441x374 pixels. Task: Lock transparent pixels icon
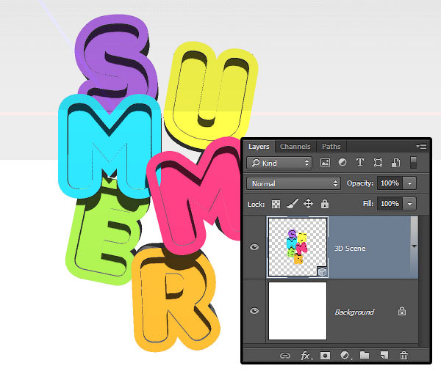(276, 204)
